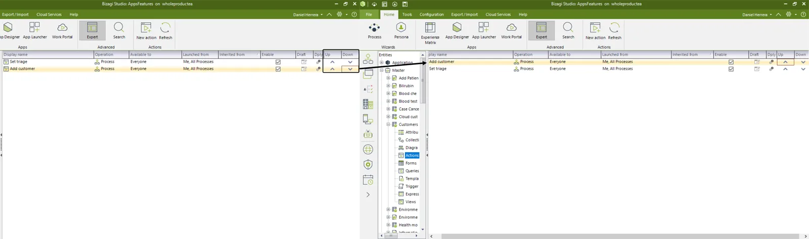The image size is (809, 239).
Task: Toggle Enable checkbox for Add customer, left window
Action: 278,69
